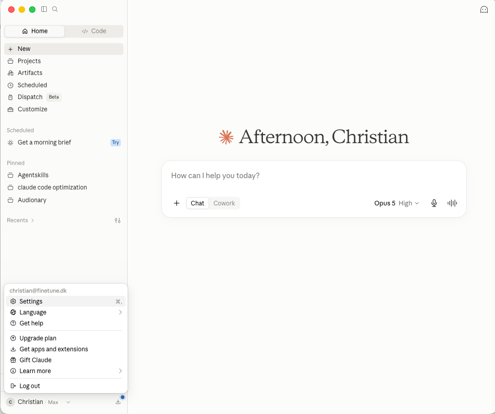Open search with magnifier icon
The image size is (495, 414).
click(55, 9)
